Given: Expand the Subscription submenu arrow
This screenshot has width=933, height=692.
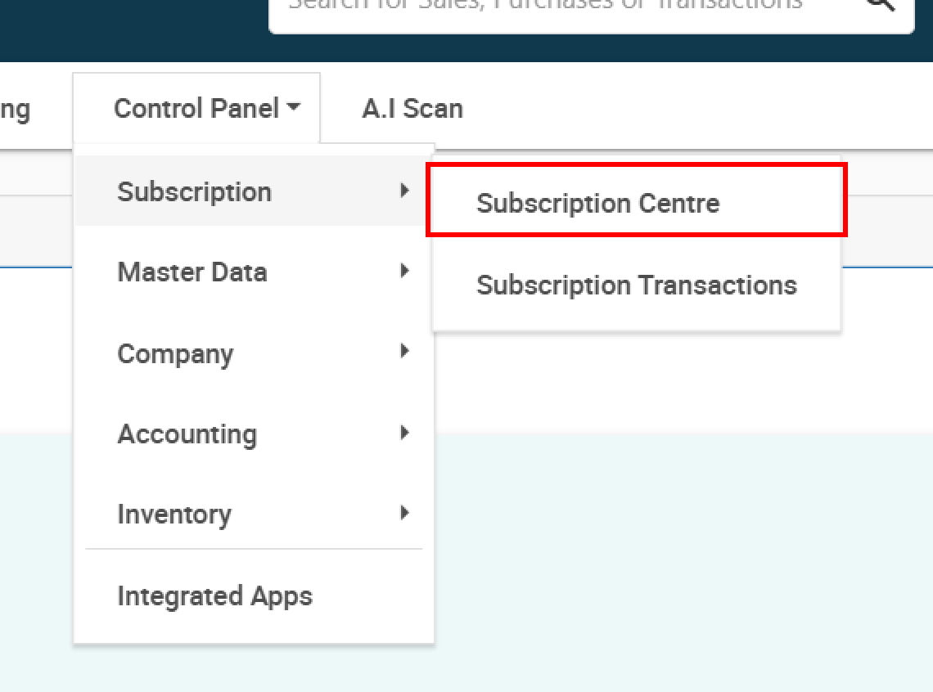Looking at the screenshot, I should (x=404, y=191).
